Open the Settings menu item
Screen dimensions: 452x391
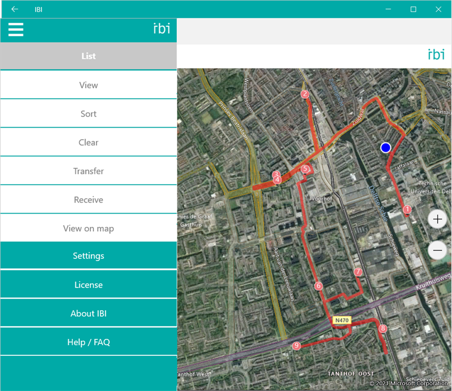coord(88,255)
